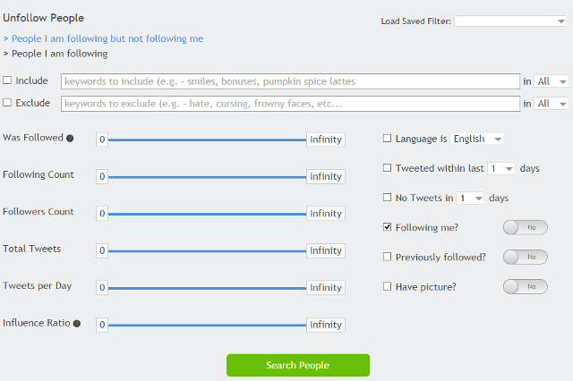Viewport: 573px width, 381px height.
Task: Focus the keywords to exclude field
Action: pos(290,104)
